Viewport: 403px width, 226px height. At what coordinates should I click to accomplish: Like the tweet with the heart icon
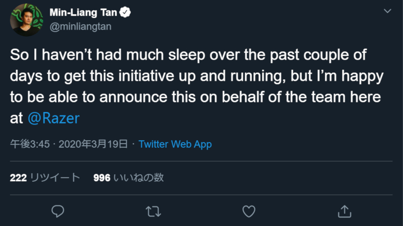click(249, 211)
